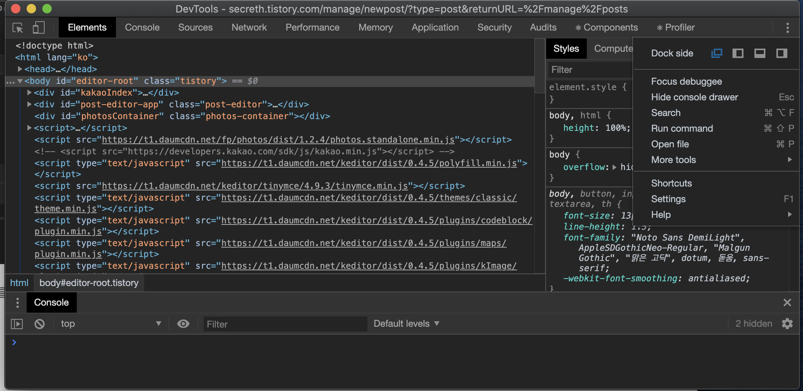The height and width of the screenshot is (391, 803).
Task: Follow the codeblock plugin script link
Action: click(x=376, y=221)
